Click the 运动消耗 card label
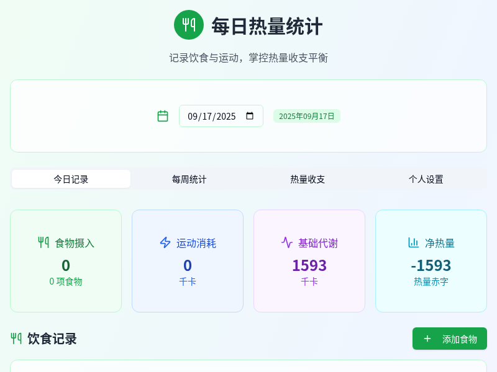 click(x=196, y=243)
